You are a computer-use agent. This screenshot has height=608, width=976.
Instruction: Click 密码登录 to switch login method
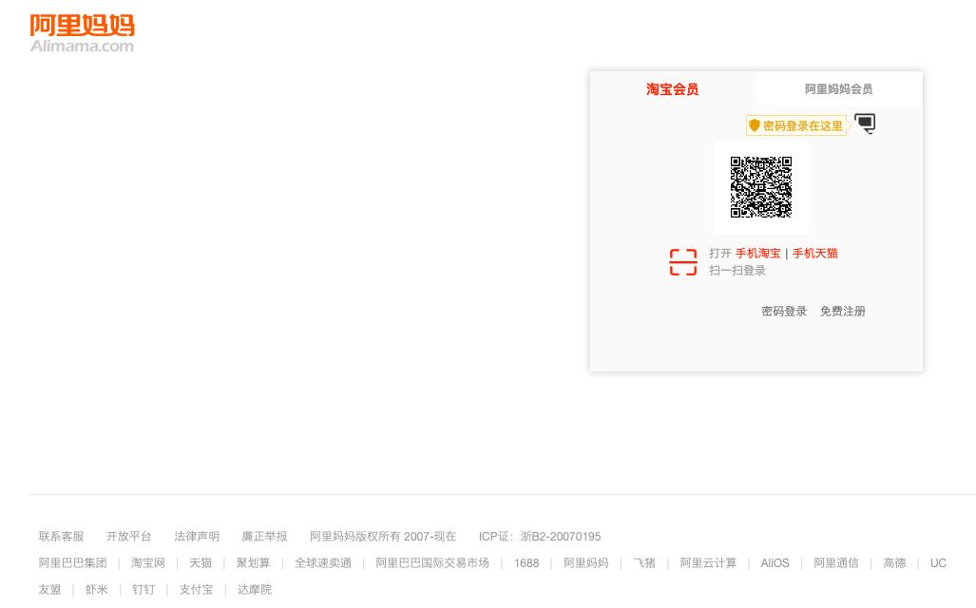point(783,311)
